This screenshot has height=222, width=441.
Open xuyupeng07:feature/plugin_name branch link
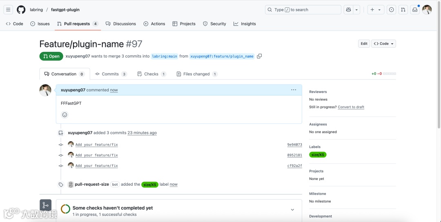click(222, 56)
